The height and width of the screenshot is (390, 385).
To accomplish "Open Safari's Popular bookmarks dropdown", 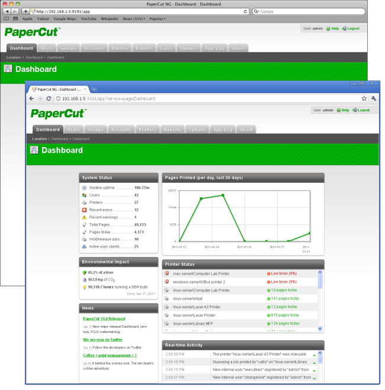I will [157, 19].
